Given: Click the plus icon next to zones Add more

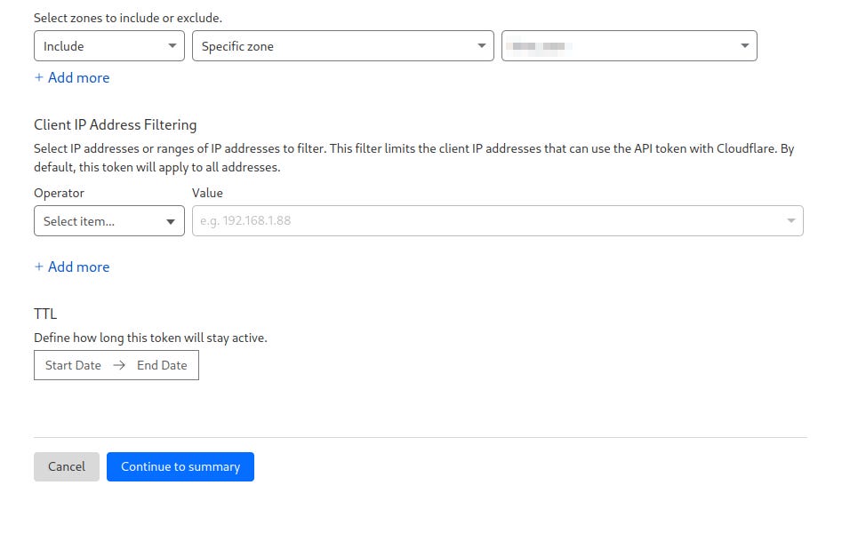Looking at the screenshot, I should [x=39, y=78].
